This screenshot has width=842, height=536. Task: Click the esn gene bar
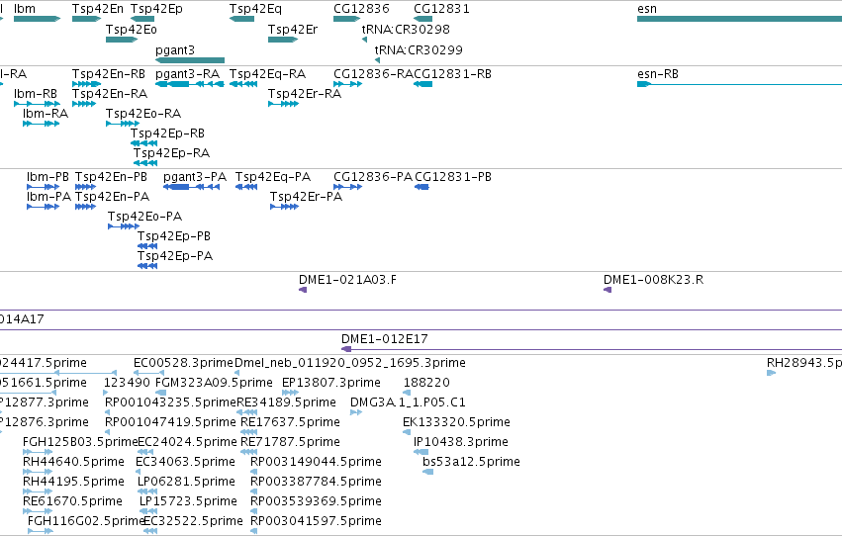click(x=739, y=19)
